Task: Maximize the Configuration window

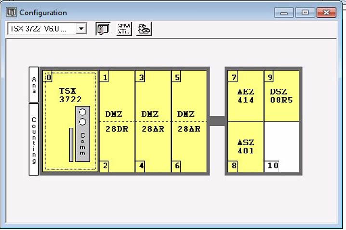Action: pos(305,13)
